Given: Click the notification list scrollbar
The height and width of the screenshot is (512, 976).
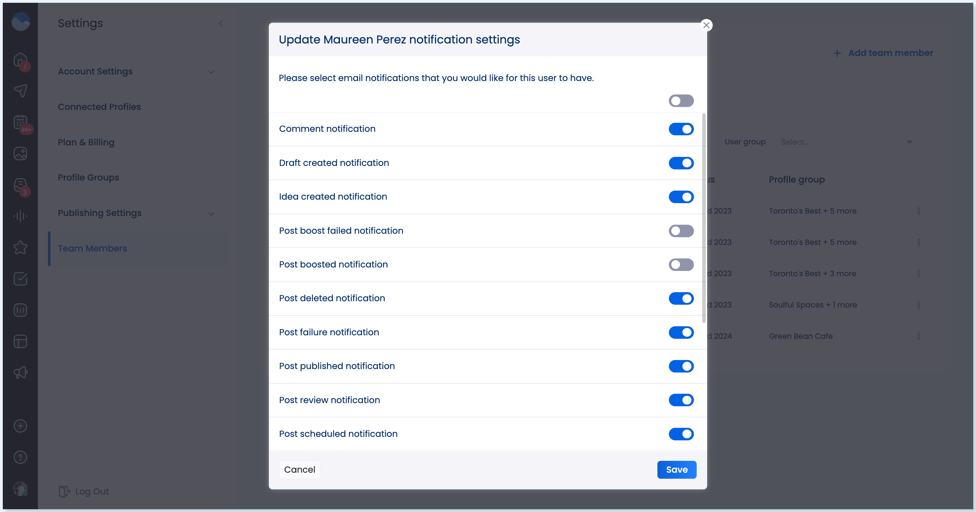Looking at the screenshot, I should (704, 218).
